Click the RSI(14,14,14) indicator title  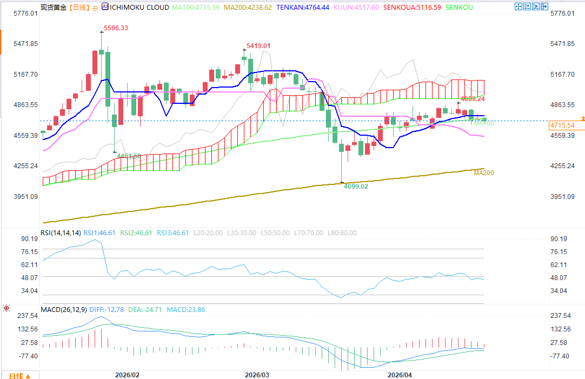pyautogui.click(x=61, y=233)
